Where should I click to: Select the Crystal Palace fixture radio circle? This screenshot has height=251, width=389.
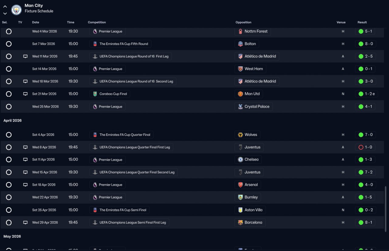tap(9, 107)
